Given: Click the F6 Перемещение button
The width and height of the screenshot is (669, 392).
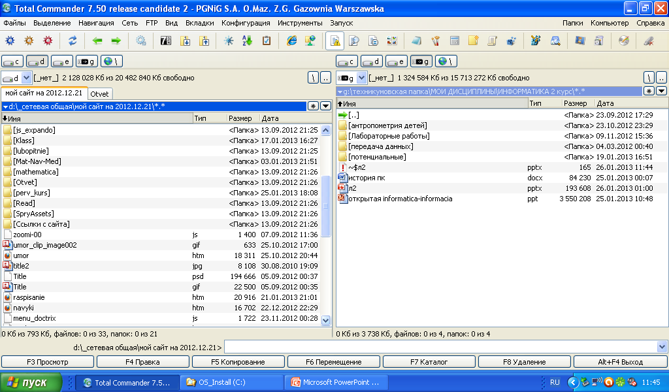Looking at the screenshot, I should [x=334, y=362].
